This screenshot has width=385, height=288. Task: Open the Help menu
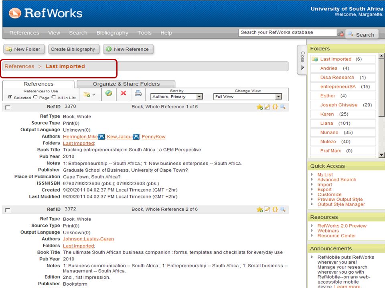166,33
